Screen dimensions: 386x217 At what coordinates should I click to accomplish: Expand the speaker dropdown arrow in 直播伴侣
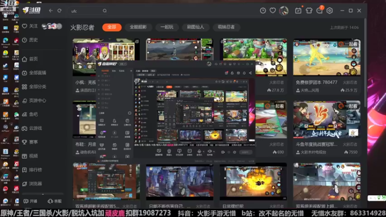tap(213, 152)
